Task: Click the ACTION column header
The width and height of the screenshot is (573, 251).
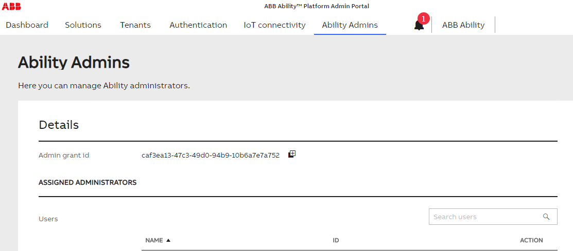Action: pos(531,240)
